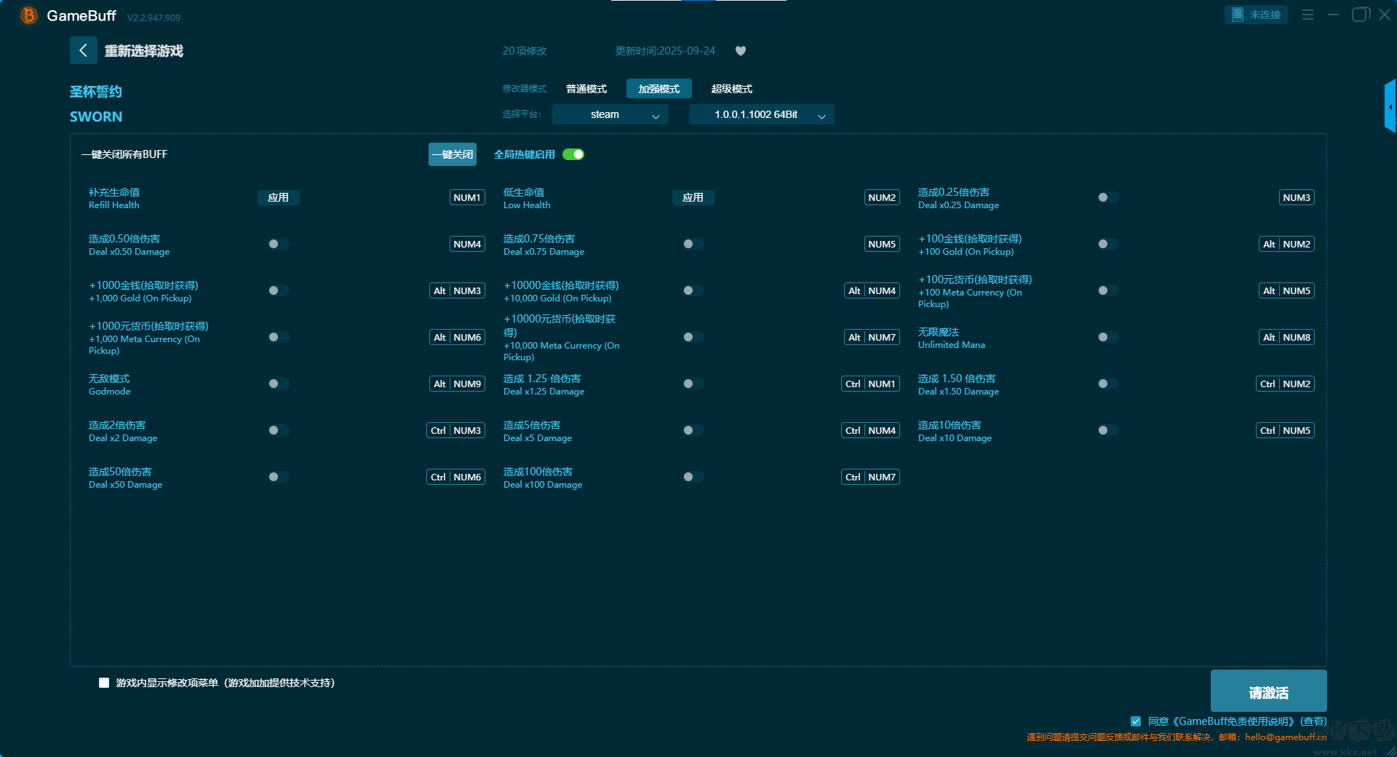Check the in-game trainer menu checkbox
The image size is (1397, 757).
point(104,683)
